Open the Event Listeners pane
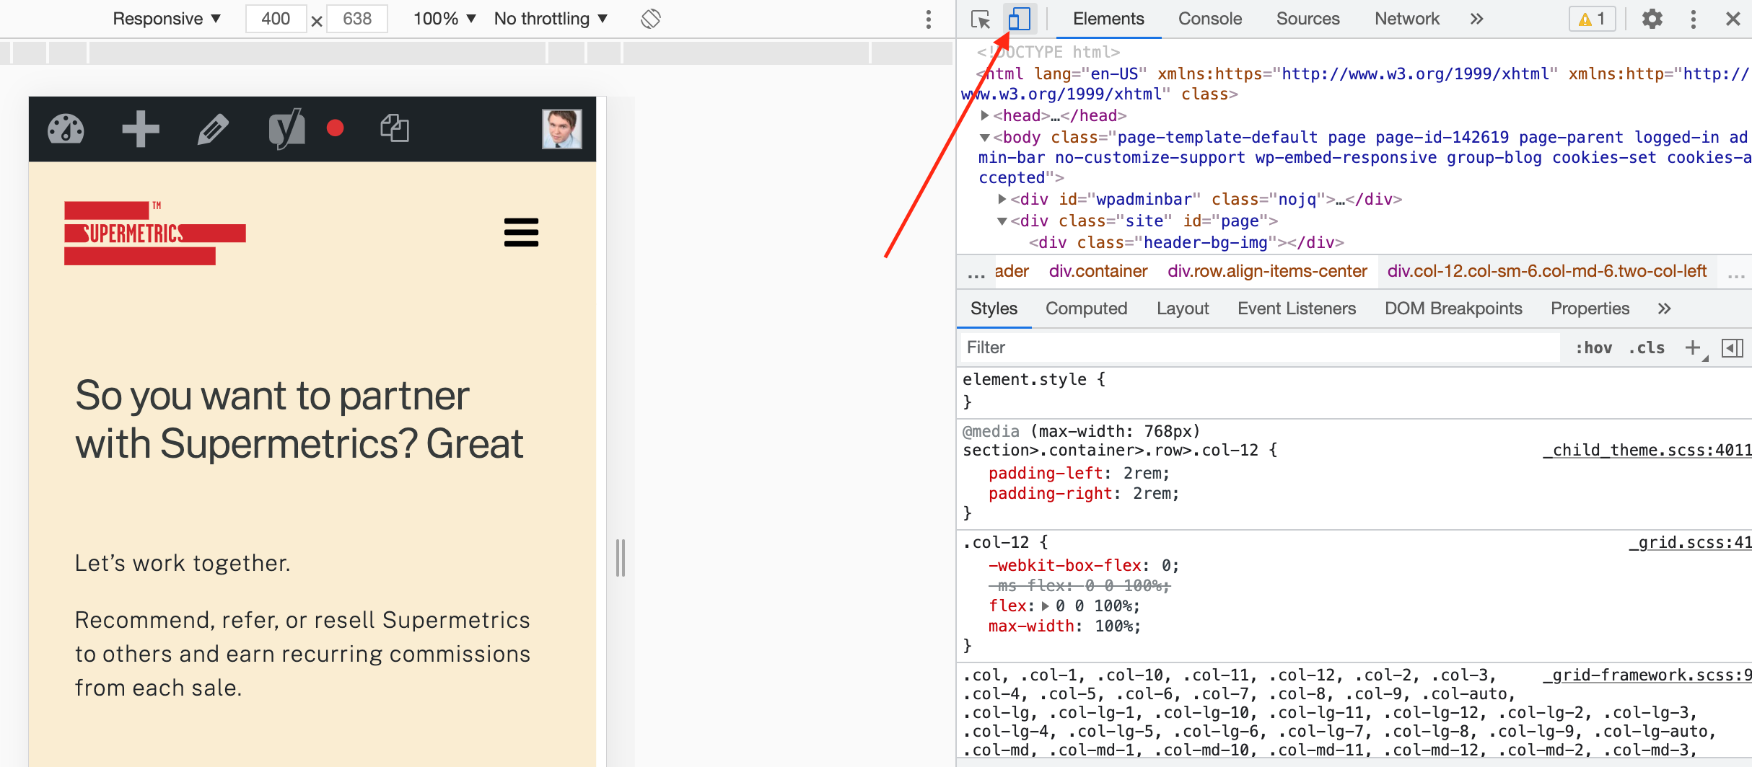The image size is (1752, 767). [1297, 309]
